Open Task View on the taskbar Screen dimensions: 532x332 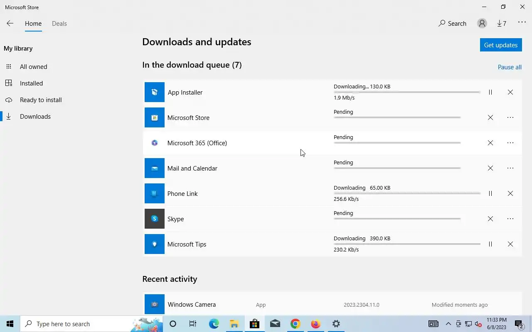click(x=193, y=324)
